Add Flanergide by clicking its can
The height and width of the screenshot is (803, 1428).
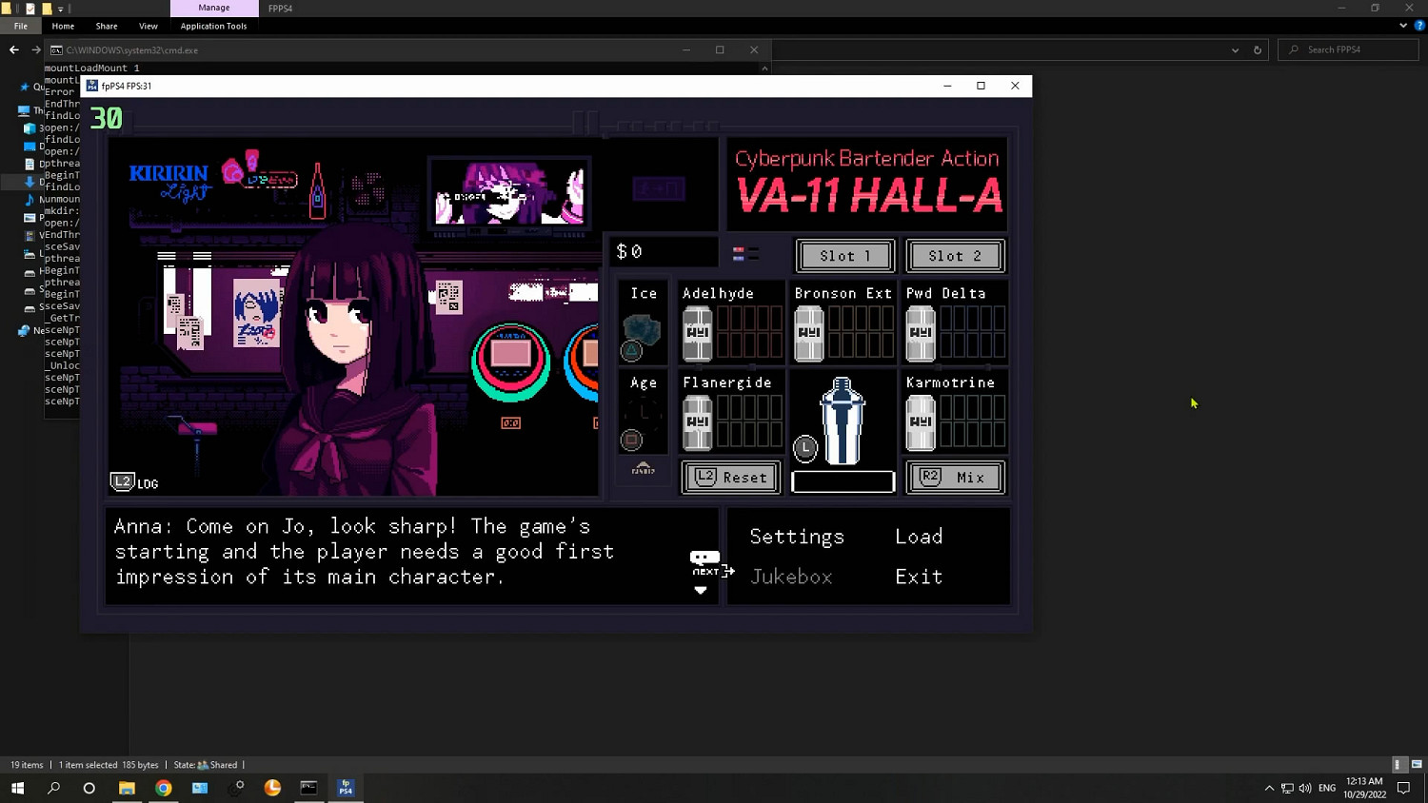tap(698, 422)
